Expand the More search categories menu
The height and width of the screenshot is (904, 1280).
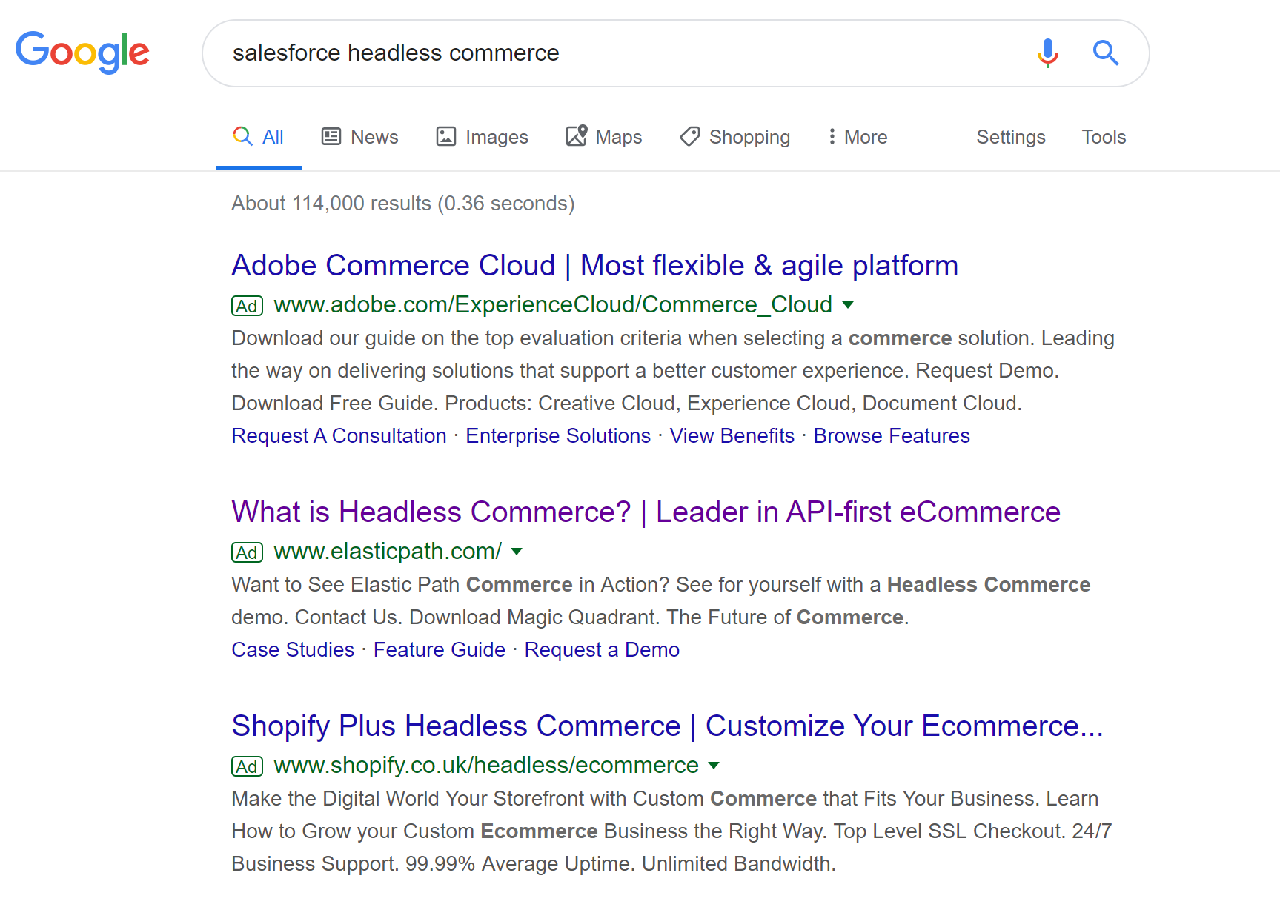coord(858,137)
